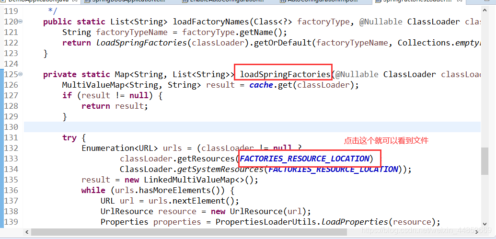
Task: Click line number 126 in the gutter
Action: click(11, 85)
